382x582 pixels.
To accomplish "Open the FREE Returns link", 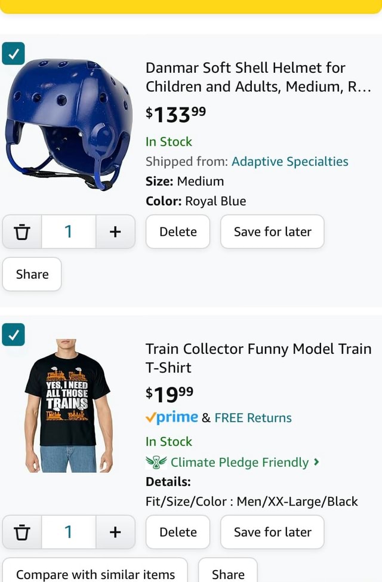I will click(253, 418).
